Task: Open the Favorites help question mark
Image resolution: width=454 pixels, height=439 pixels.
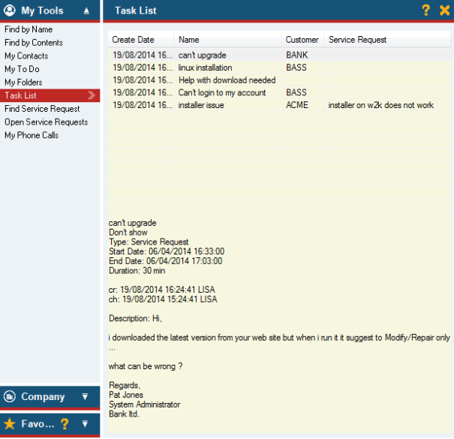Action: pyautogui.click(x=65, y=424)
